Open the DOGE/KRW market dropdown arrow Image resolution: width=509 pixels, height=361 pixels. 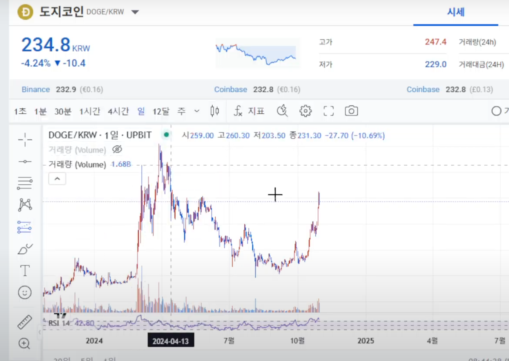point(135,12)
